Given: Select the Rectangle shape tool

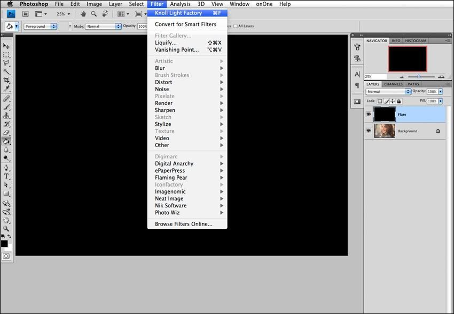Looking at the screenshot, I should pos(6,194).
